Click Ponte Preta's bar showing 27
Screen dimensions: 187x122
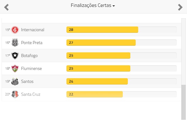point(101,43)
